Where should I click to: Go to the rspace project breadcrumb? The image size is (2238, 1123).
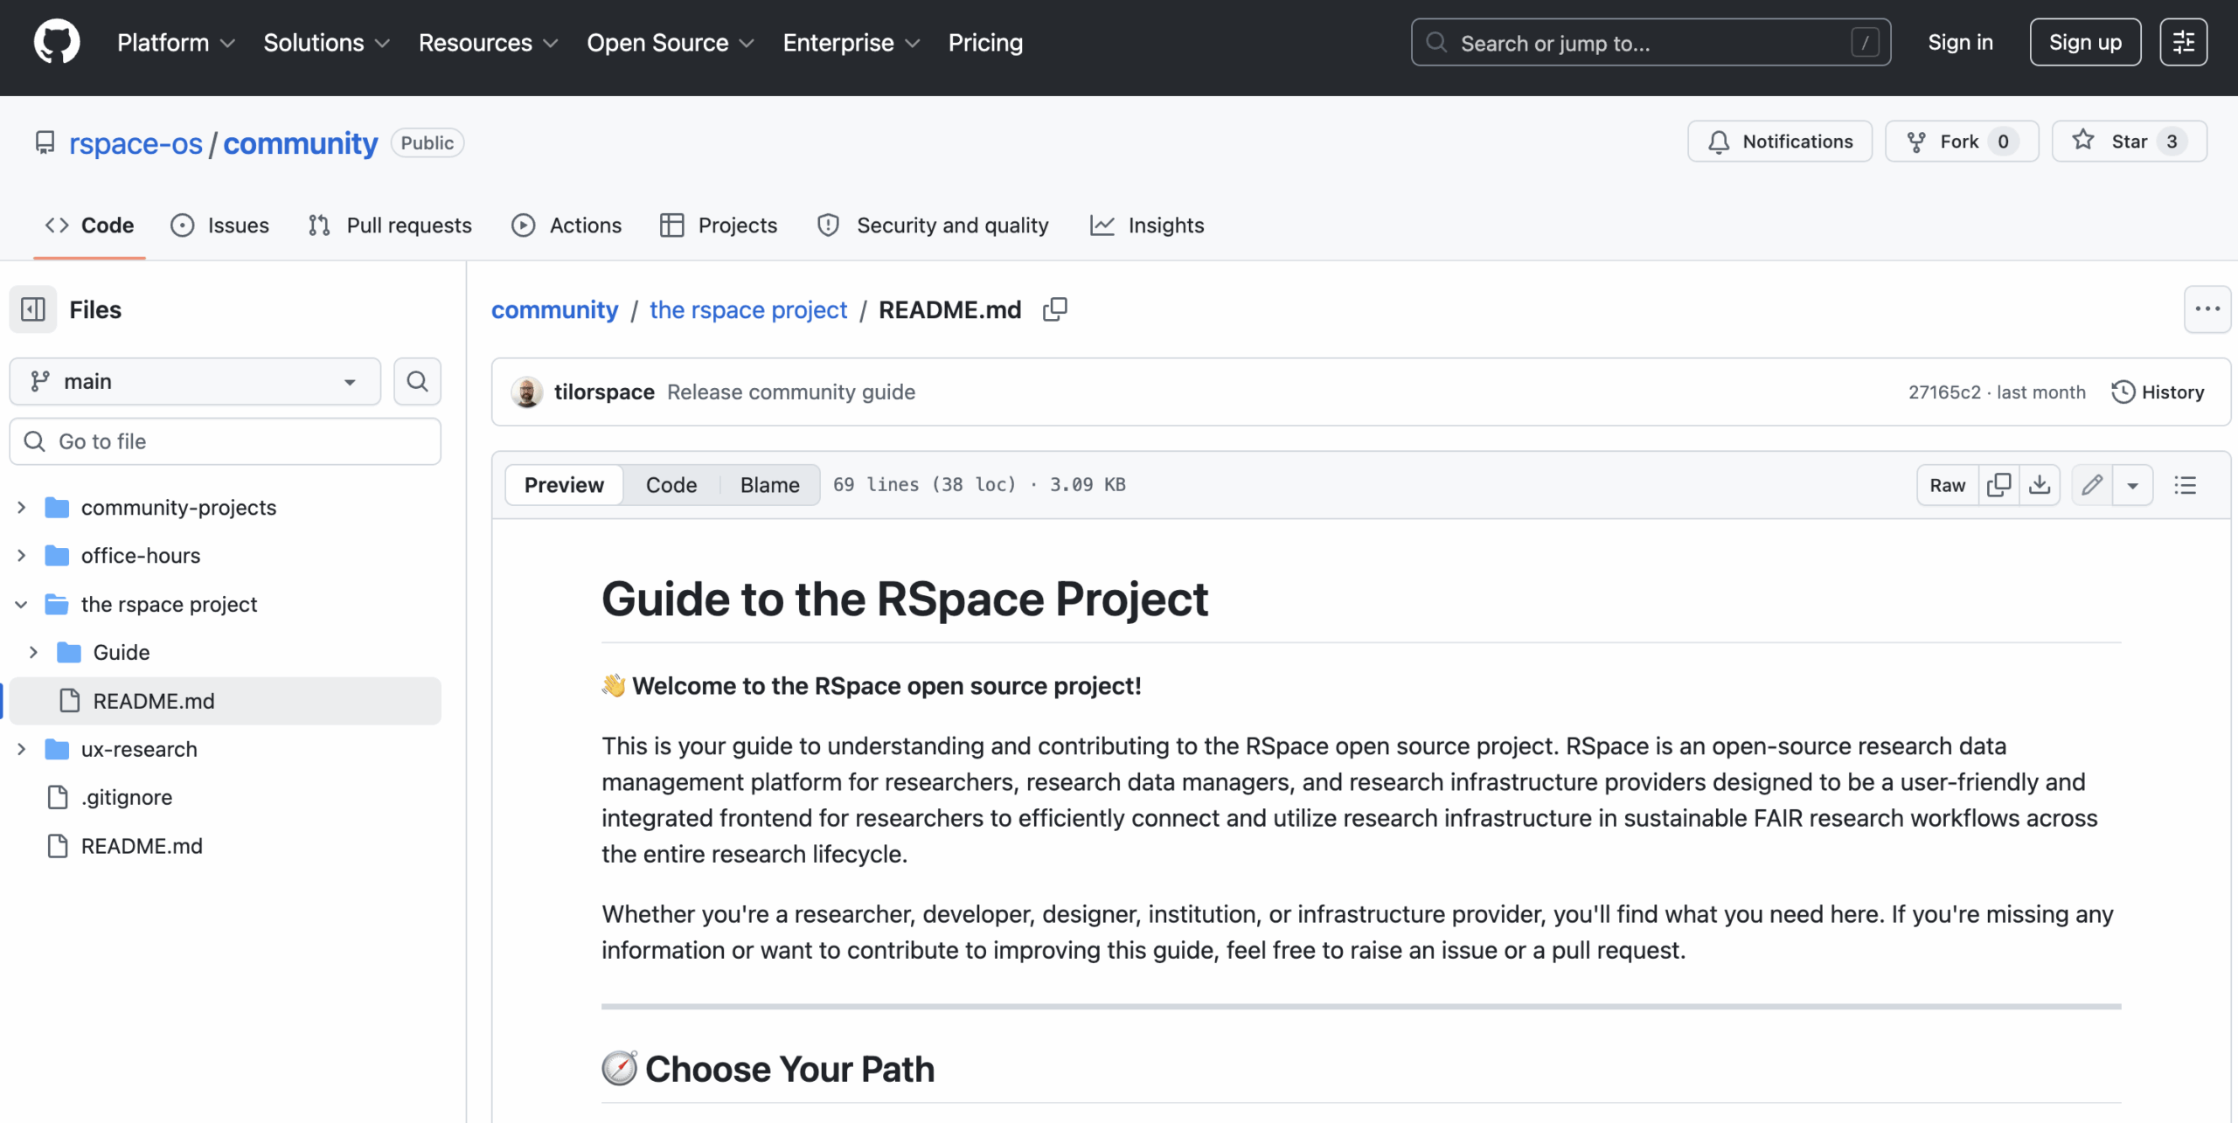748,309
